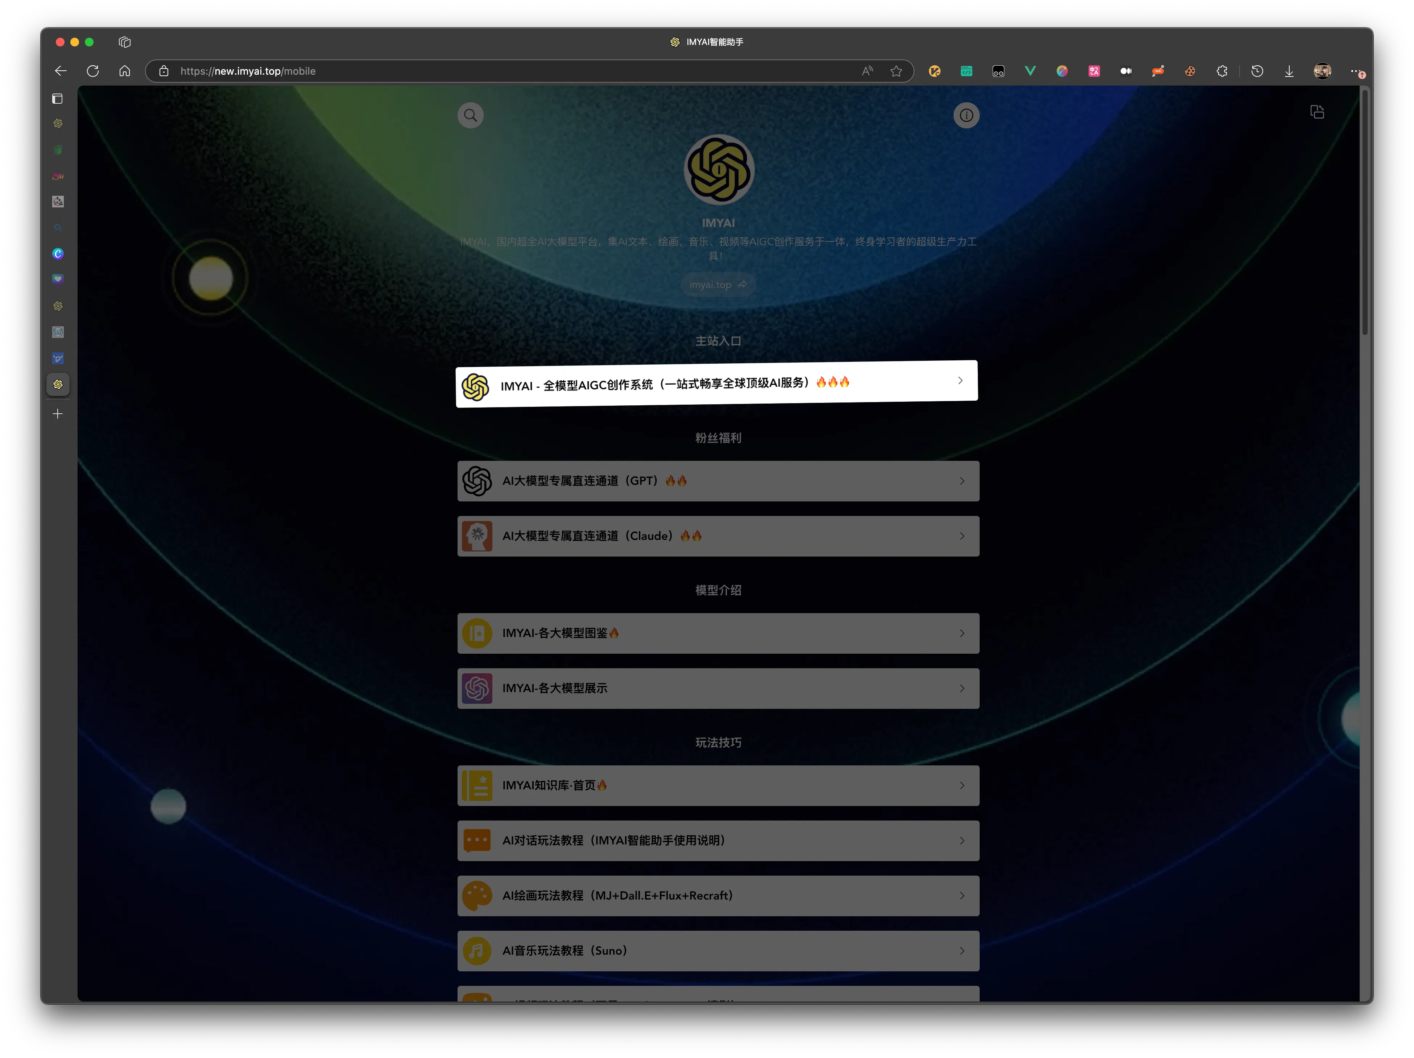Click the copy pages icon at top right
1414x1058 pixels.
pos(1317,112)
